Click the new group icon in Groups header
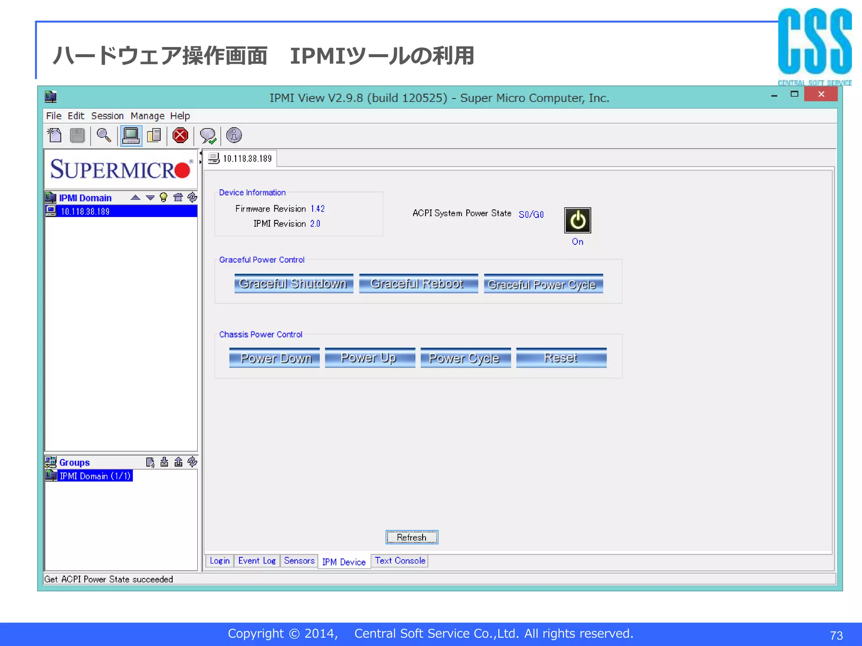The width and height of the screenshot is (862, 646). 150,462
